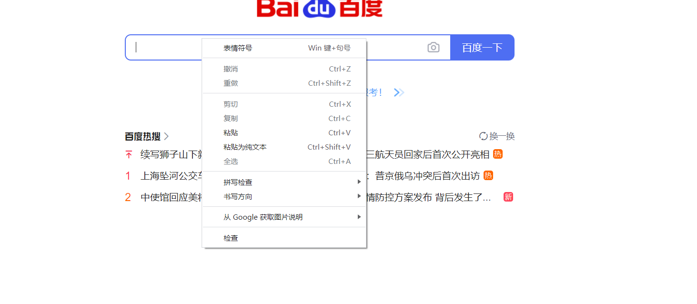
Task: Click the 百度一下 search button
Action: [482, 47]
